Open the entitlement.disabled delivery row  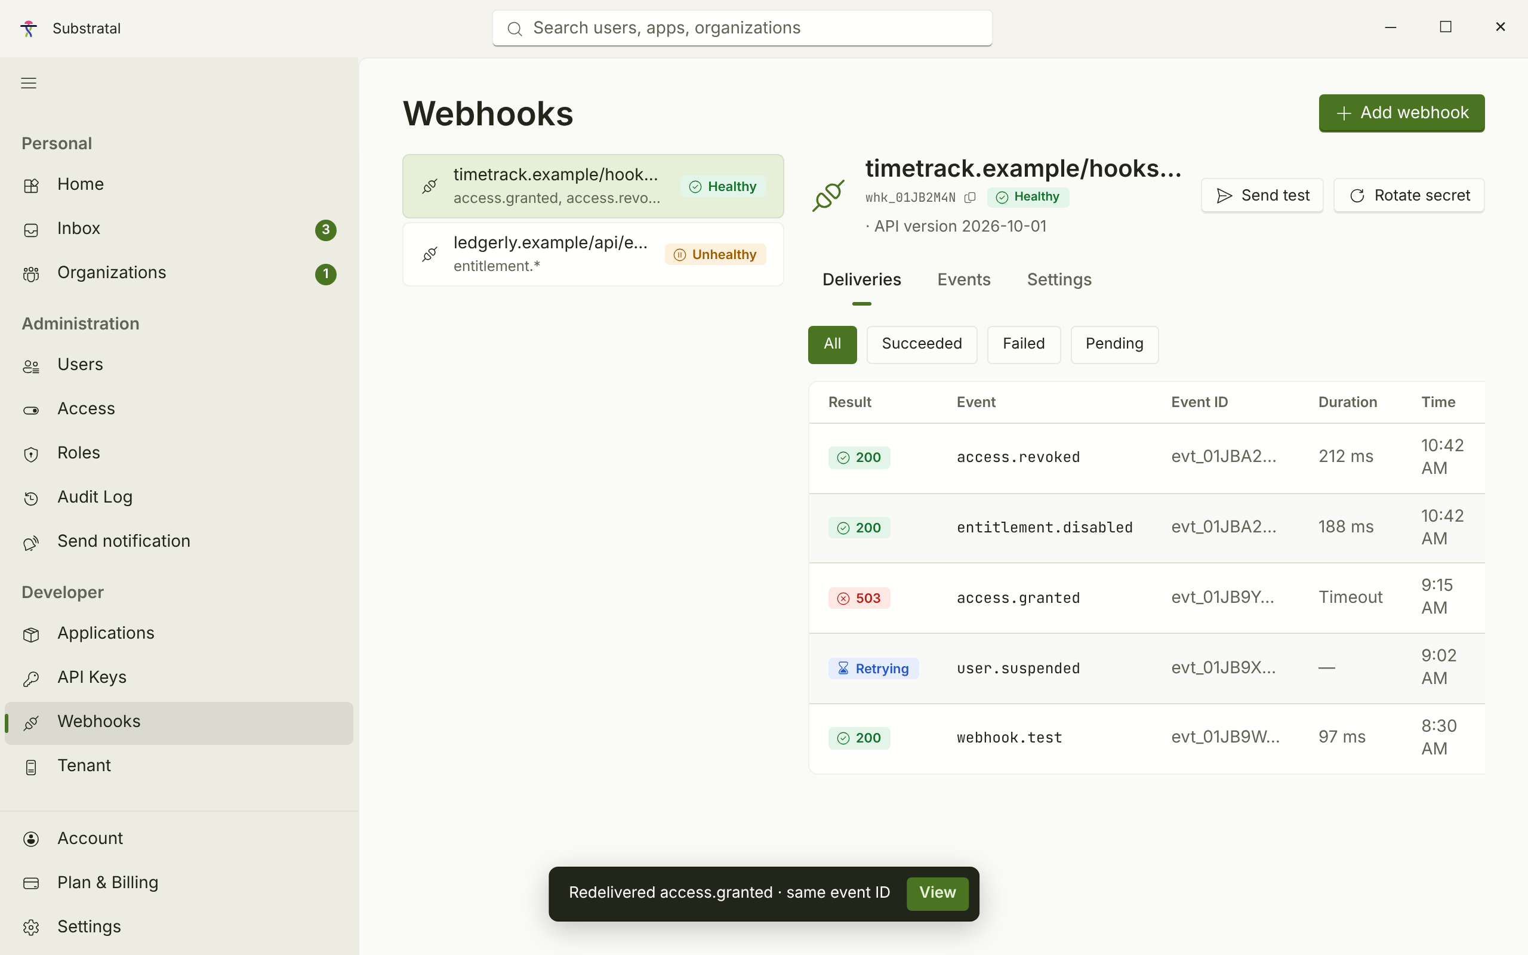point(1147,528)
